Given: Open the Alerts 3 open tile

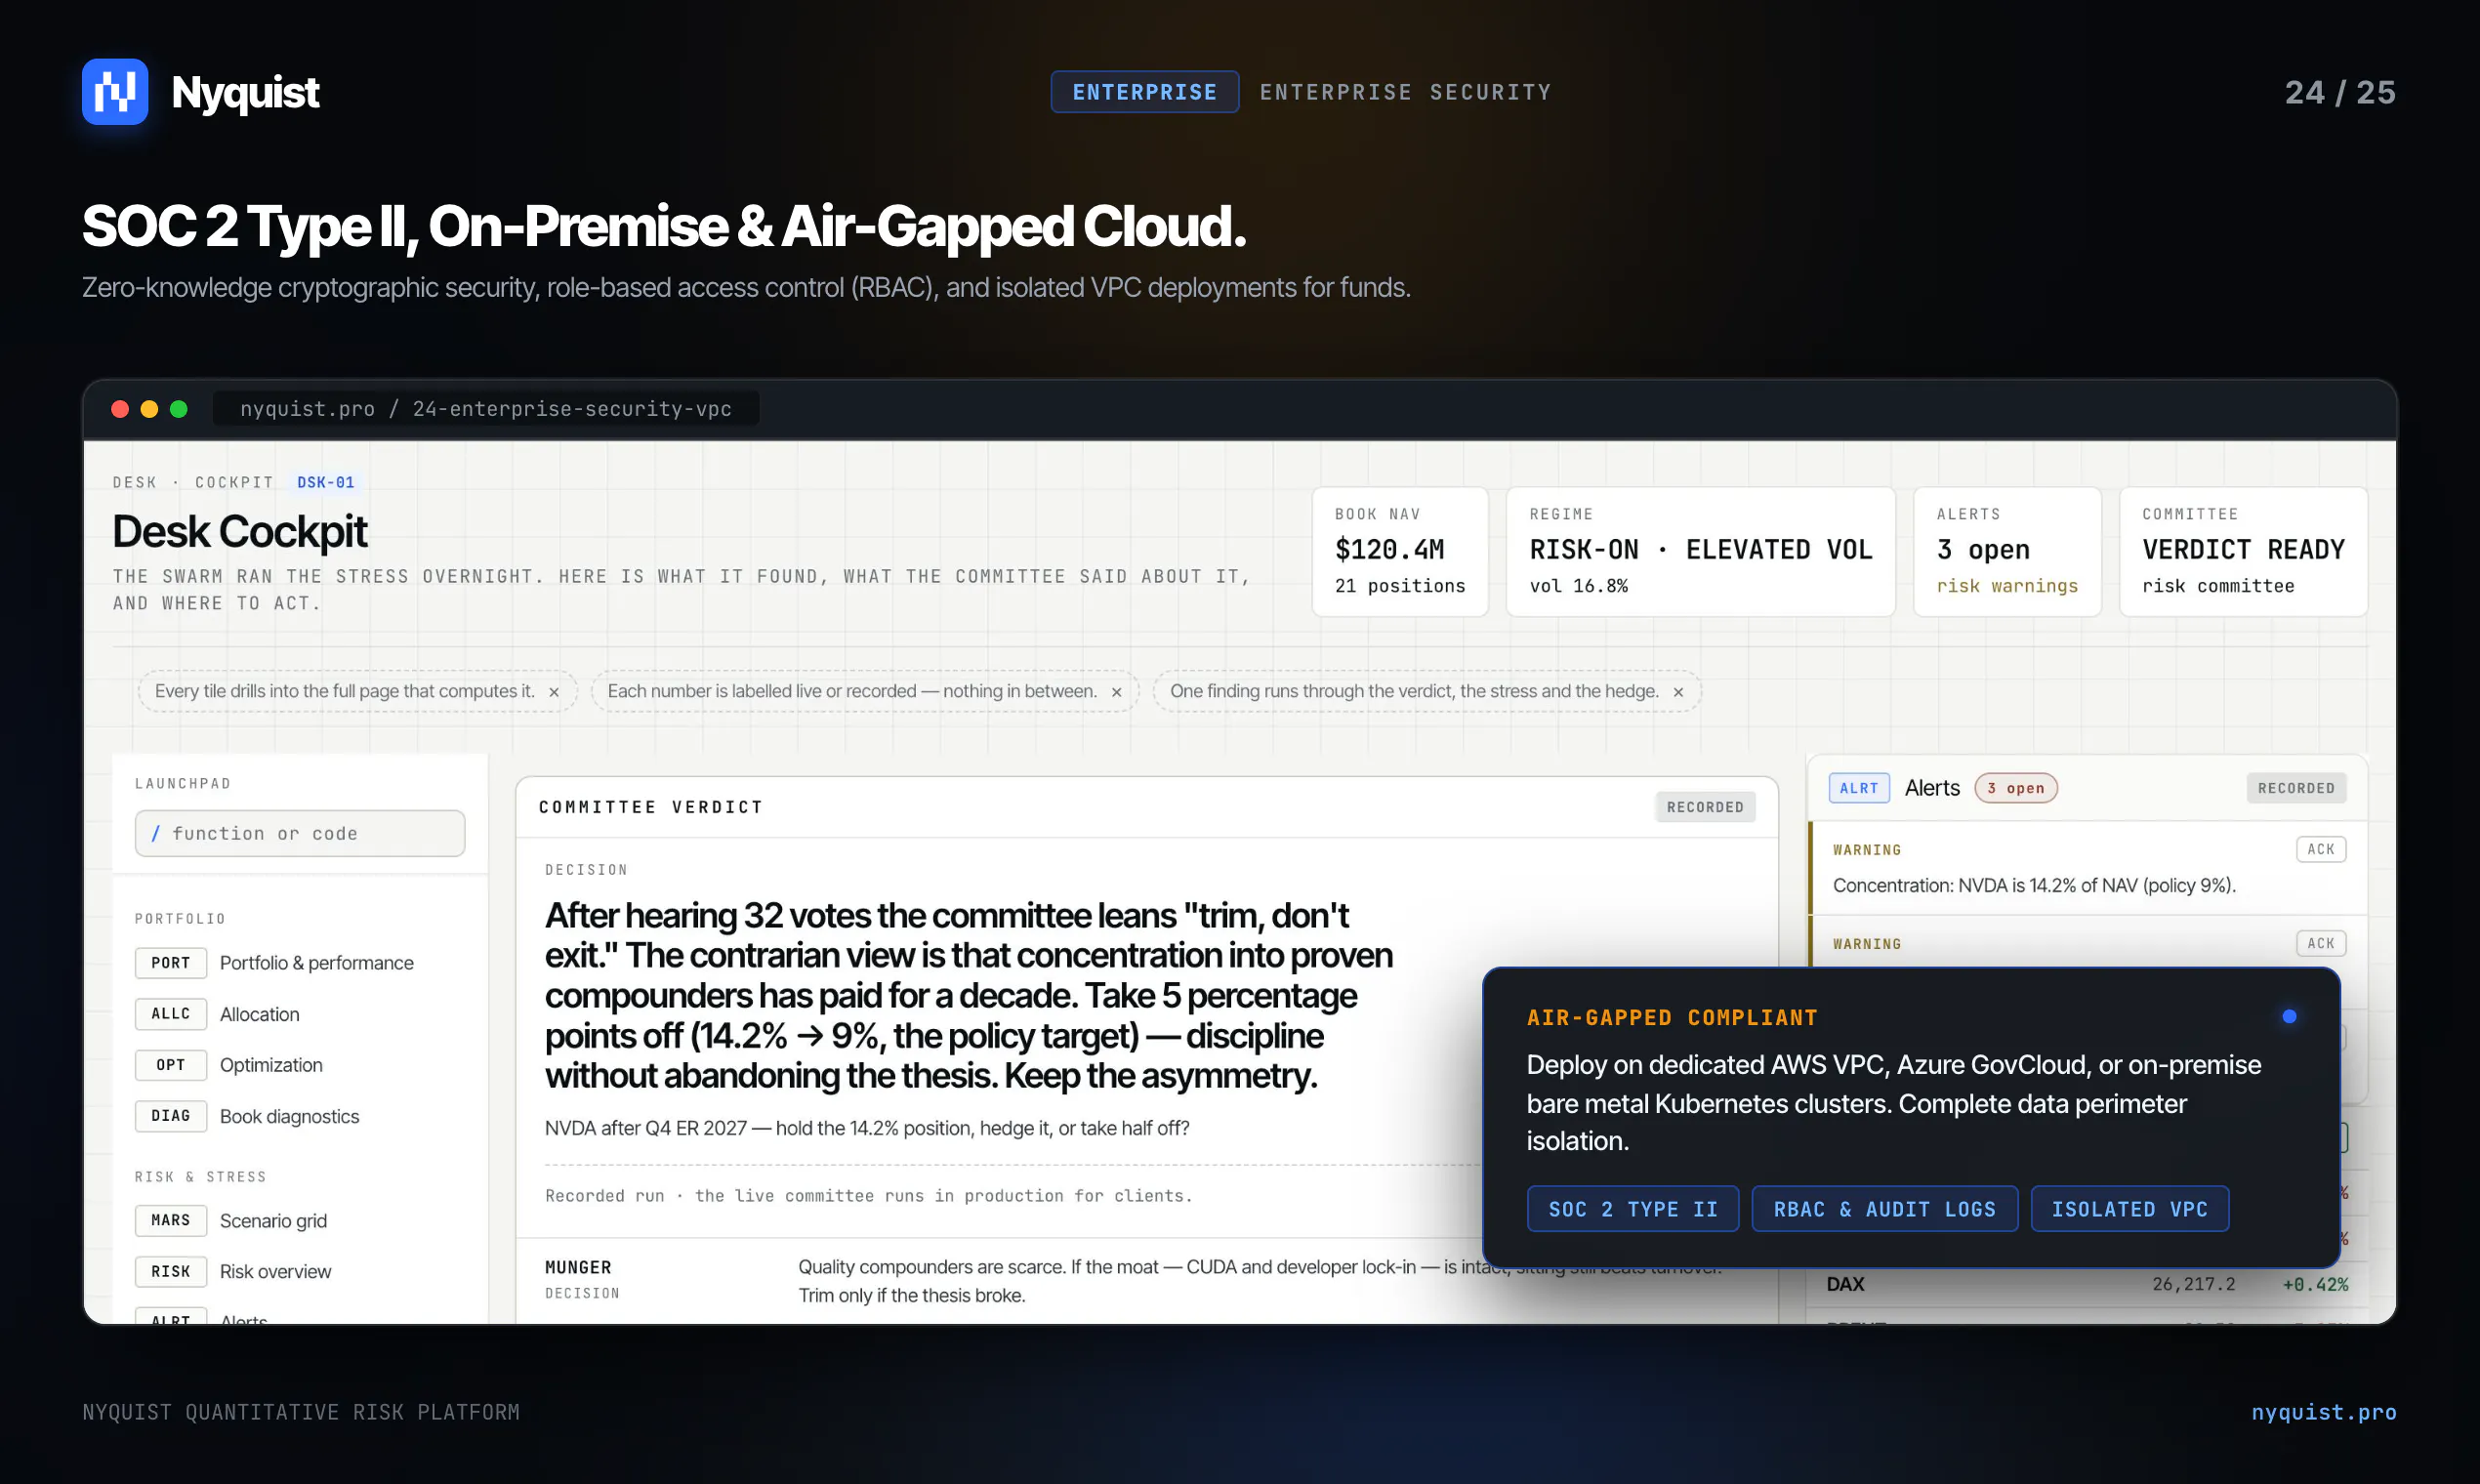Looking at the screenshot, I should click(x=2007, y=552).
